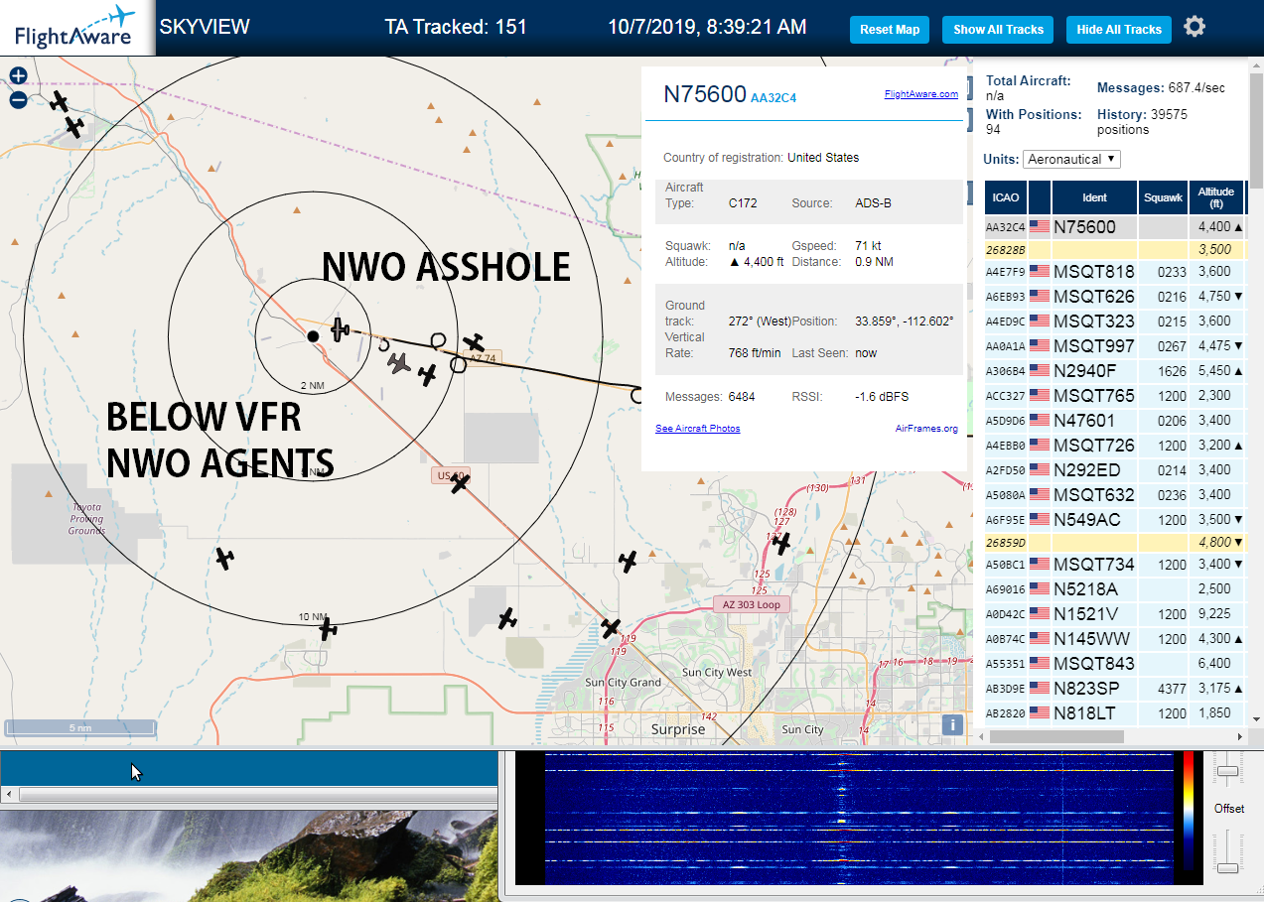Screen dimensions: 1264x902
Task: Select the aircraft icon on US 60 label
Action: tap(459, 482)
